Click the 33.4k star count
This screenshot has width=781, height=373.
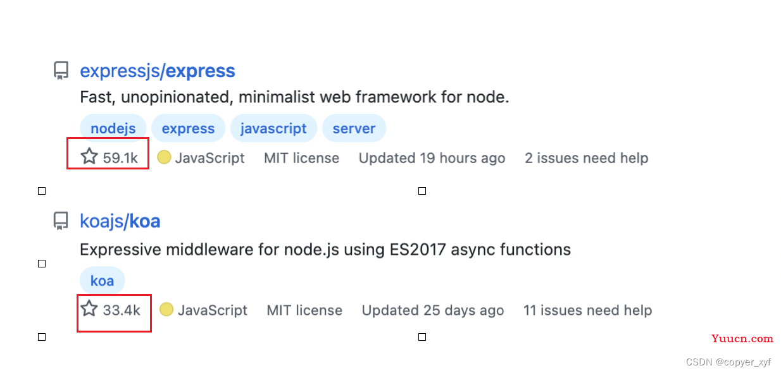122,310
